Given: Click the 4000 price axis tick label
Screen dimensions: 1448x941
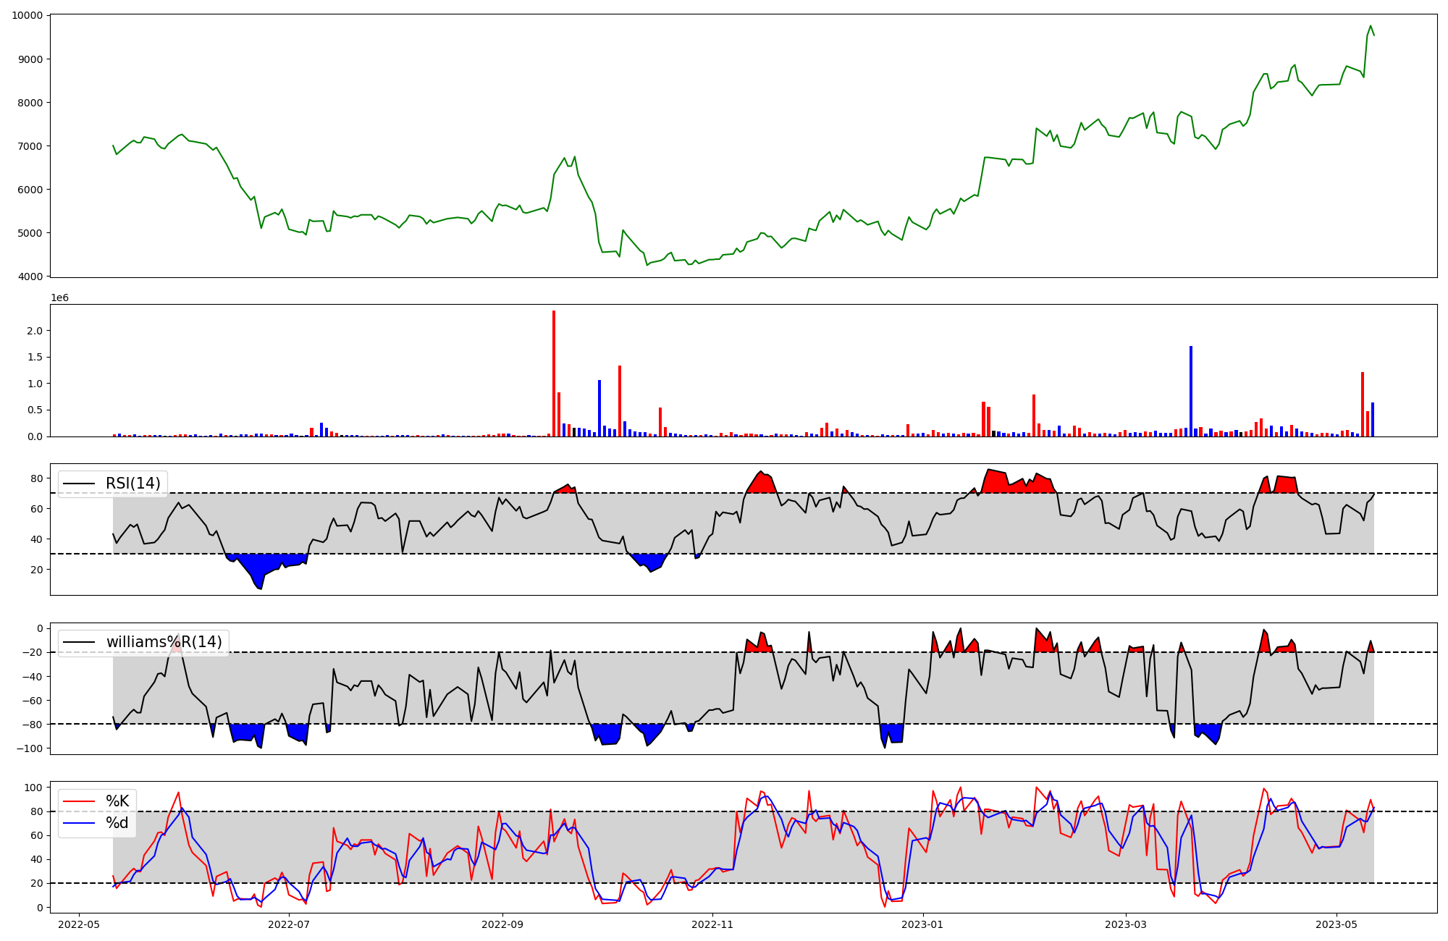Looking at the screenshot, I should click(x=30, y=277).
